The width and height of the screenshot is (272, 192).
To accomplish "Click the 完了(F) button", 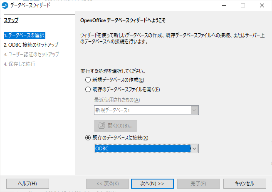I will tap(198, 184).
